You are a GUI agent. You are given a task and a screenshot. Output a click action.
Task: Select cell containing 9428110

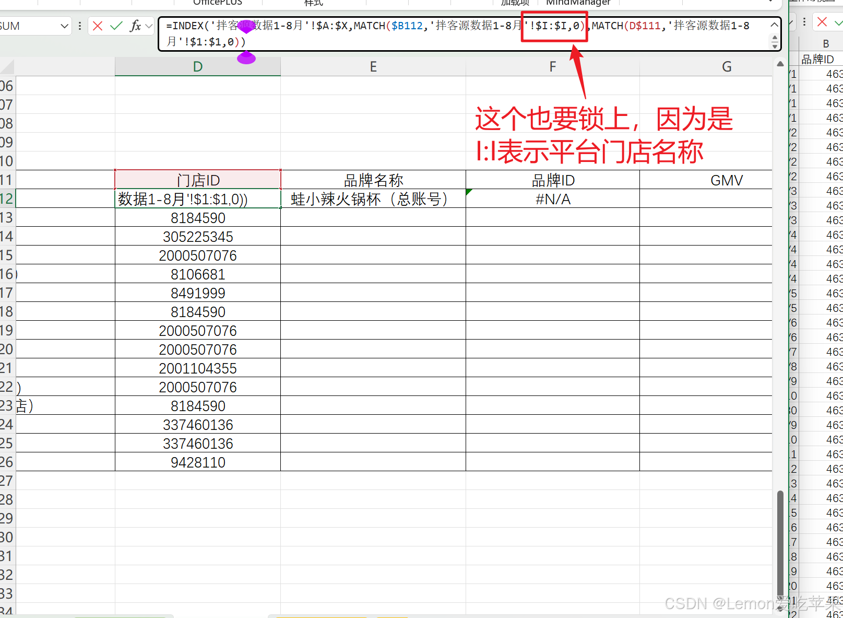pyautogui.click(x=198, y=462)
